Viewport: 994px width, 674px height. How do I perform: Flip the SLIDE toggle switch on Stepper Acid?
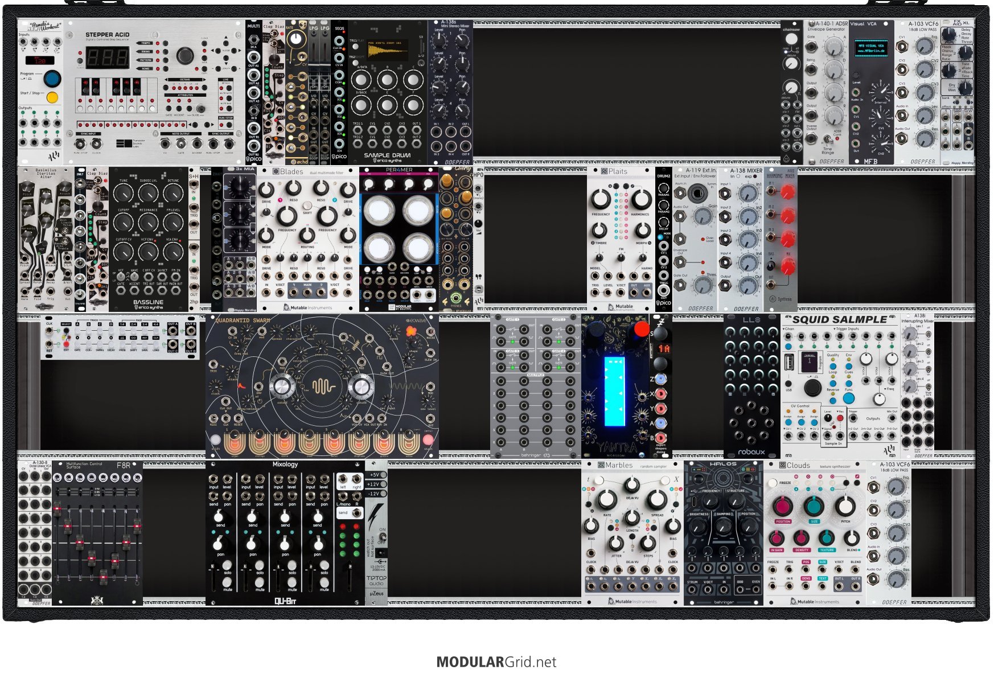(x=200, y=109)
